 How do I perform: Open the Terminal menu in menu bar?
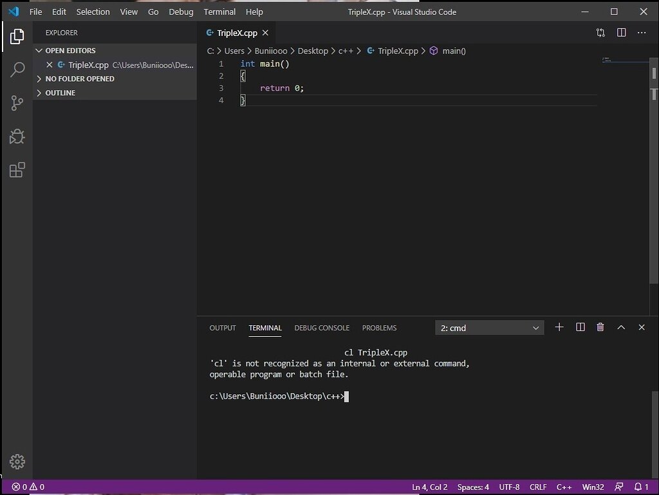pyautogui.click(x=219, y=12)
